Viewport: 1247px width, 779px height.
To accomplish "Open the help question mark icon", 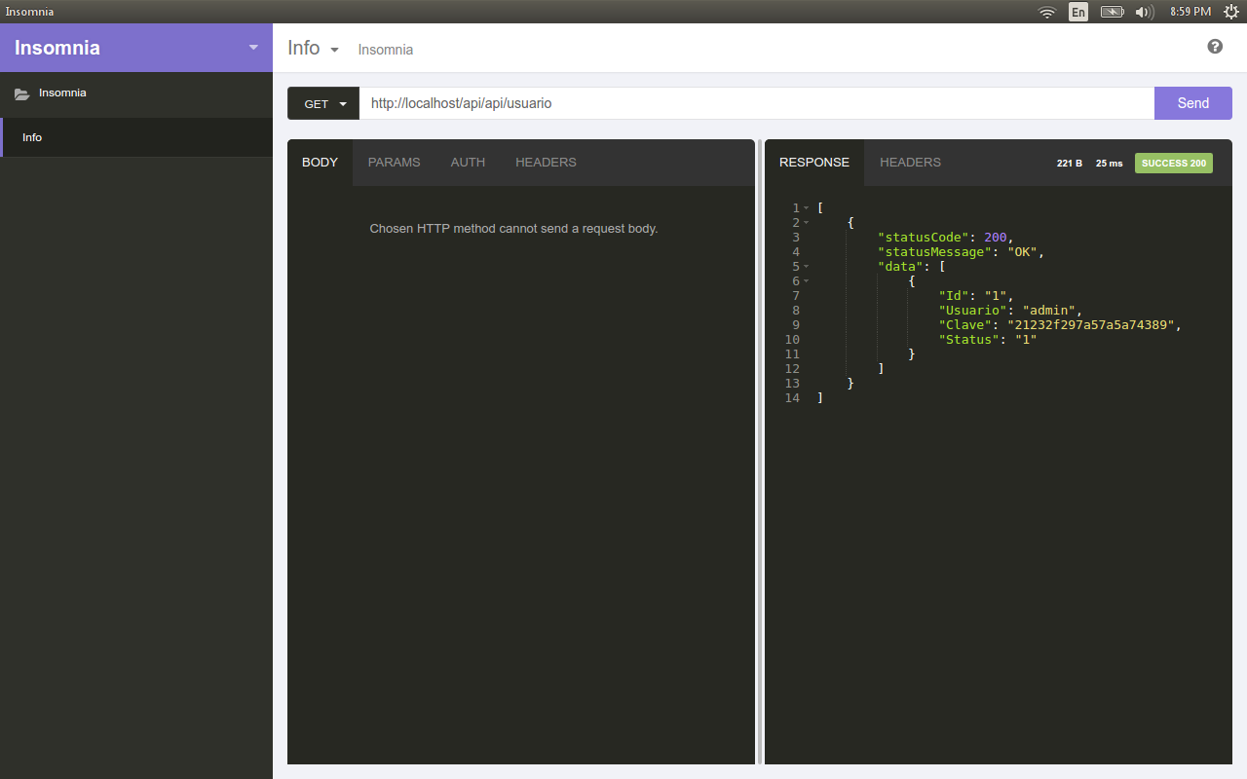I will click(1214, 46).
